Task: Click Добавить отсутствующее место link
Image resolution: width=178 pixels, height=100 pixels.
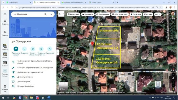Action: pos(30,72)
